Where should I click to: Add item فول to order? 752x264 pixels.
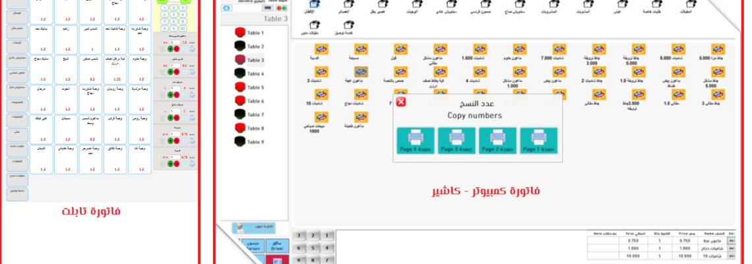400,52
